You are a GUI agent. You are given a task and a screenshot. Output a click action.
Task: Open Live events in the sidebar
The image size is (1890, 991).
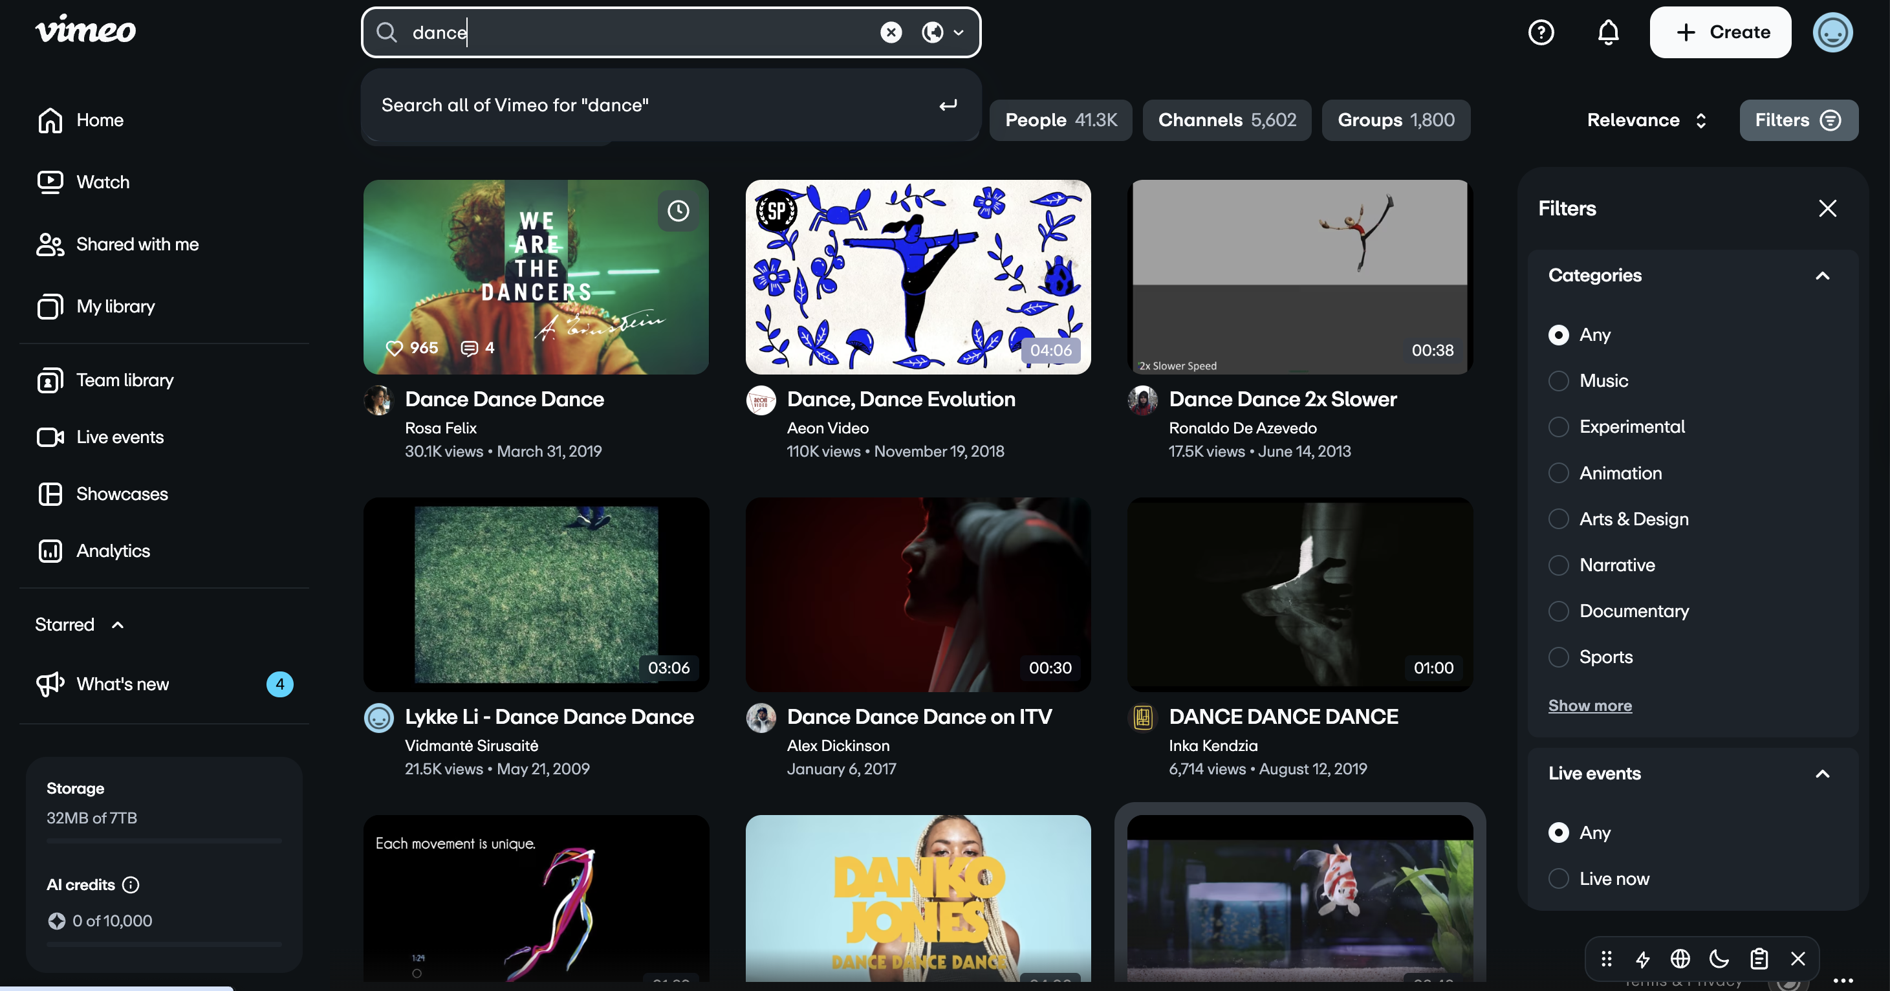tap(120, 437)
